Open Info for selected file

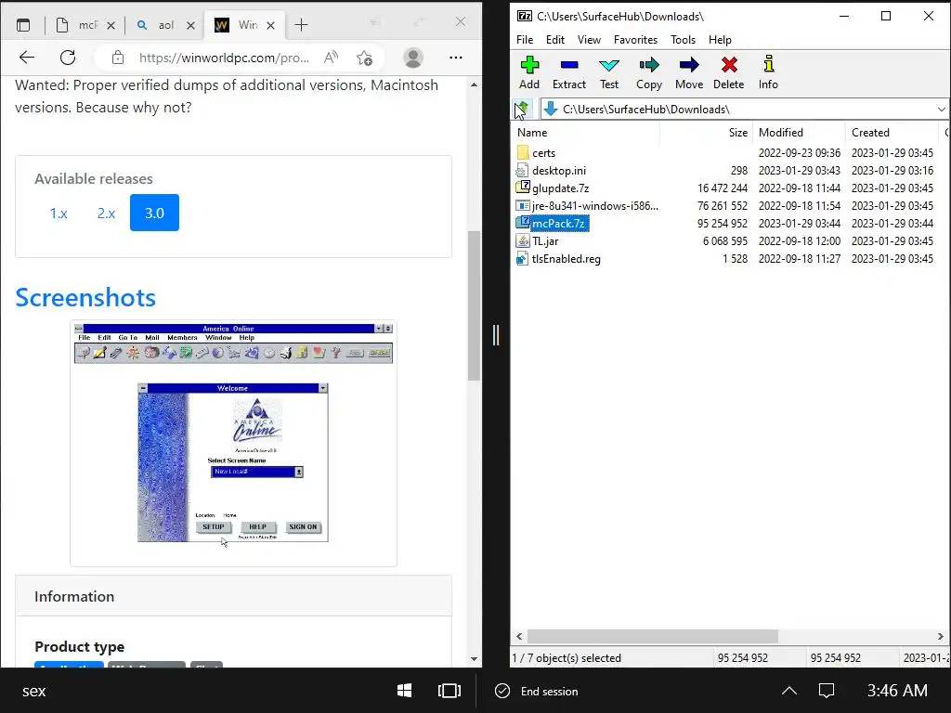768,72
